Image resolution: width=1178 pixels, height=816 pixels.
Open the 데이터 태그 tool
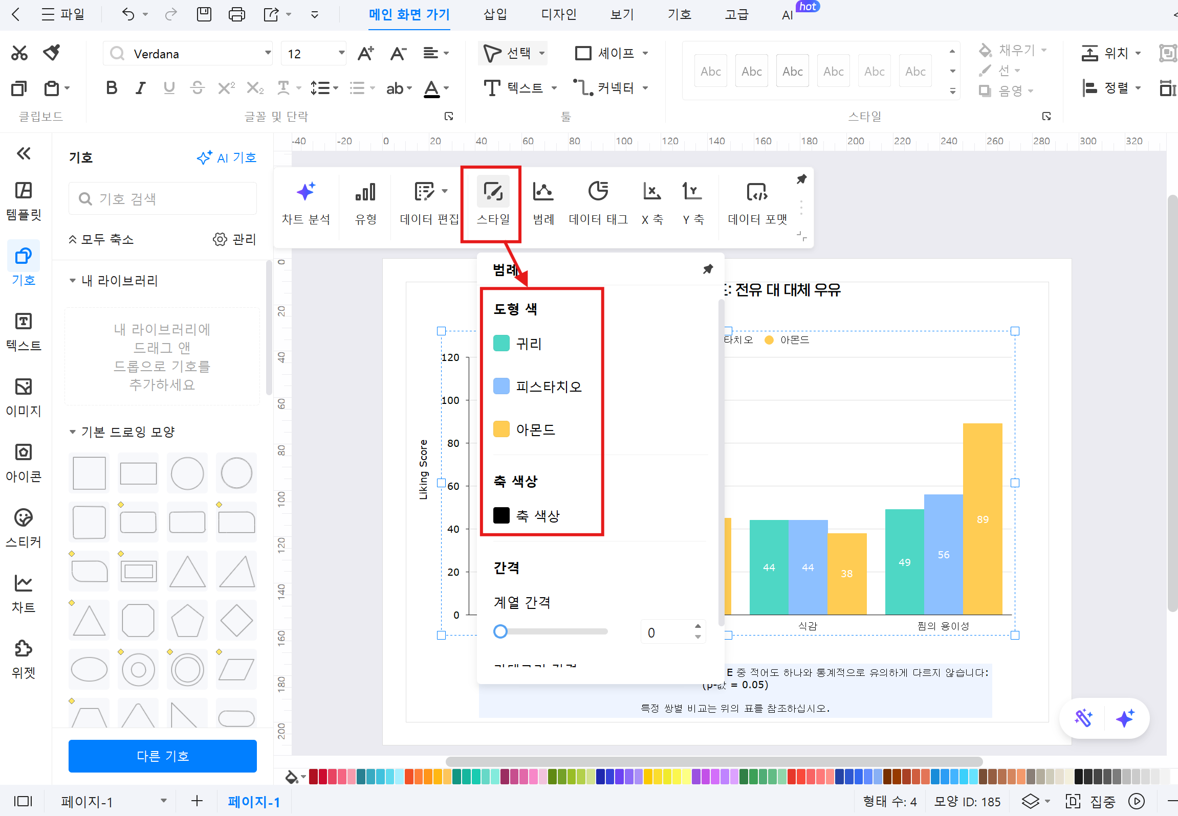598,204
